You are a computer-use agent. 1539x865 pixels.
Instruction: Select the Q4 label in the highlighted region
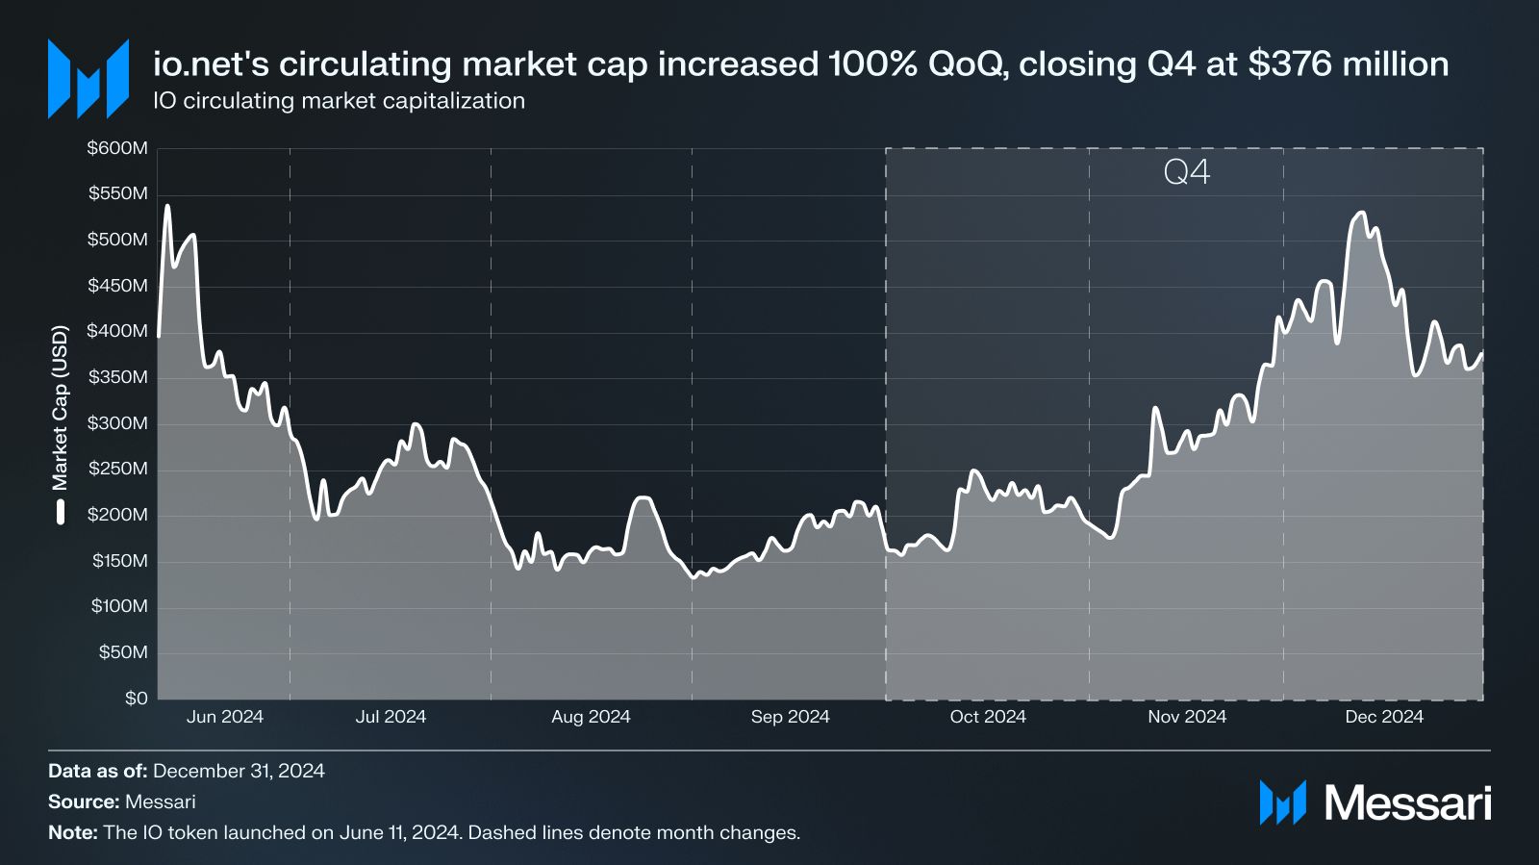(x=1186, y=172)
